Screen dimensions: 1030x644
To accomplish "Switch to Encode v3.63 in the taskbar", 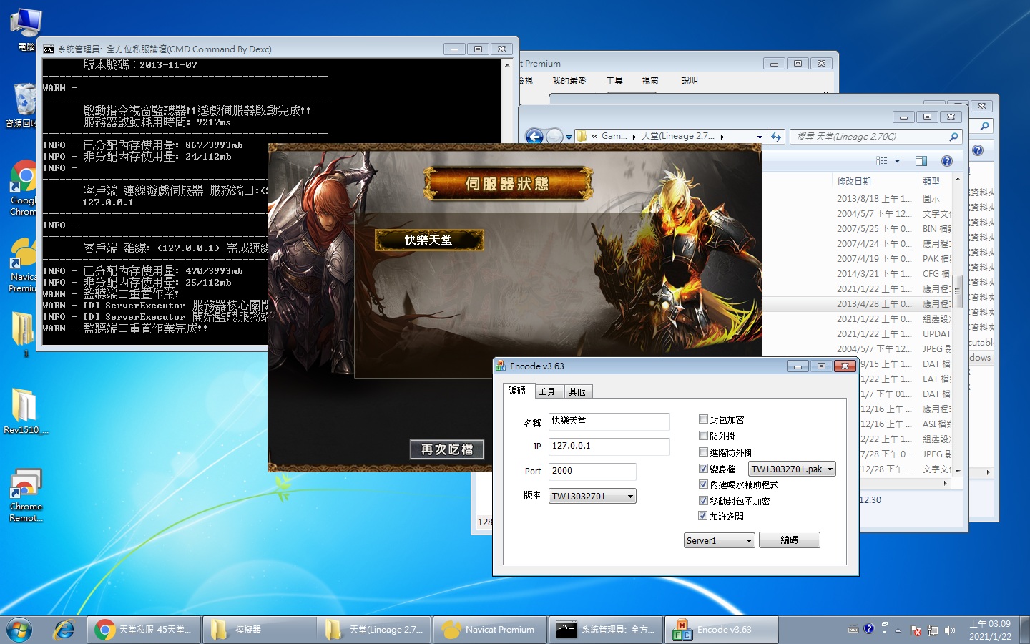I will click(722, 630).
